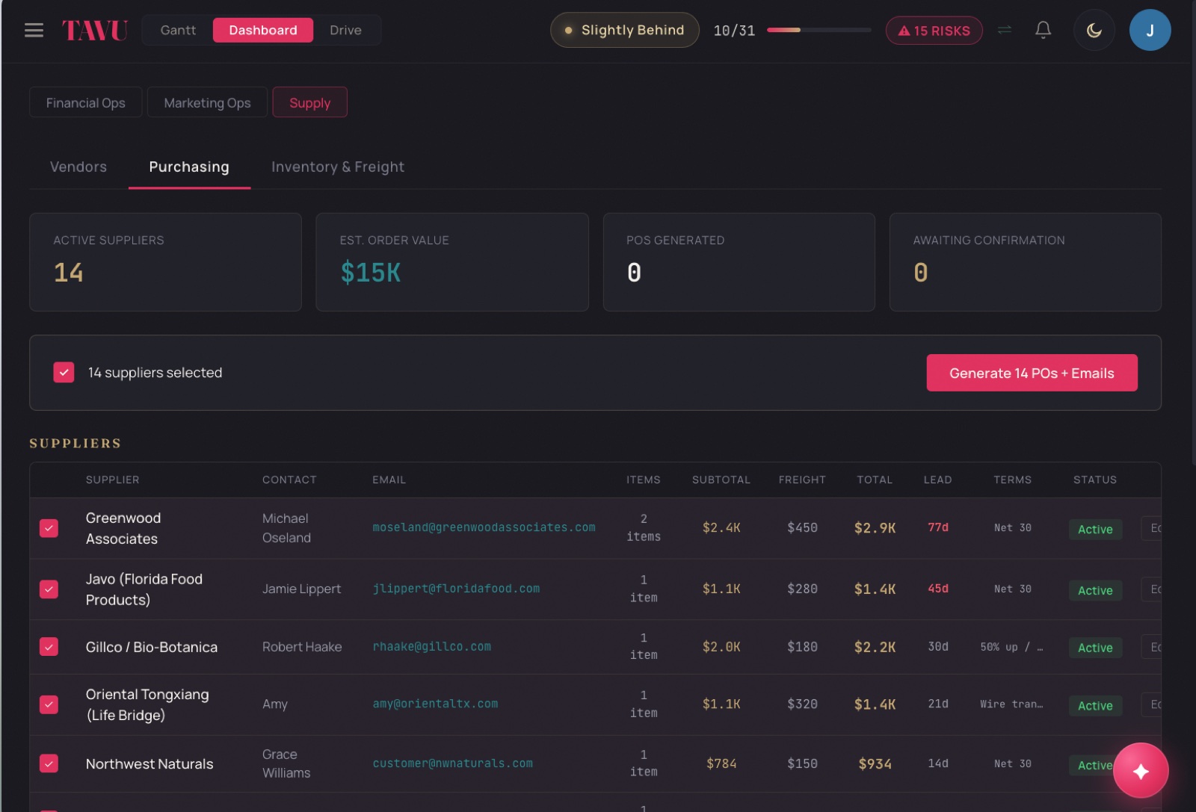Click edit button on Greenwood Associates row
Screen dimensions: 1196x812
point(1151,528)
